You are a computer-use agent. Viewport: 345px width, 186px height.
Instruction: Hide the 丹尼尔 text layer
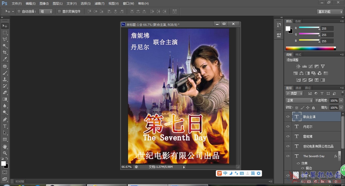pyautogui.click(x=288, y=126)
